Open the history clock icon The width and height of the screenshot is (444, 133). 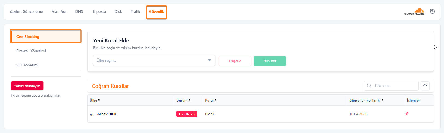433,11
